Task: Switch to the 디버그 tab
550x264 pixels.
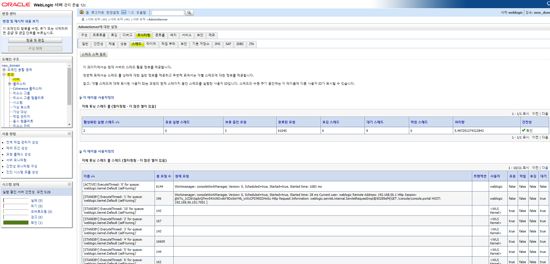Action: [x=127, y=35]
